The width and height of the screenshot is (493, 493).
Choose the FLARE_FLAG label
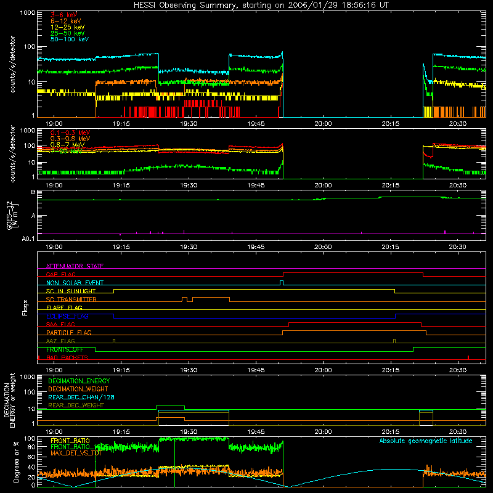(x=64, y=308)
